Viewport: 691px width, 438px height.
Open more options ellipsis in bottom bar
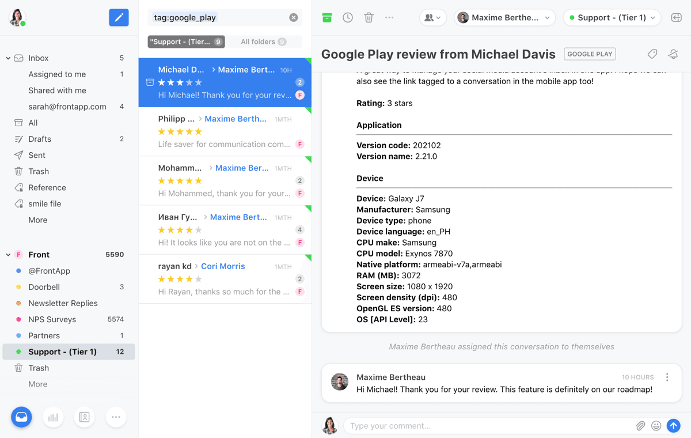coord(116,417)
